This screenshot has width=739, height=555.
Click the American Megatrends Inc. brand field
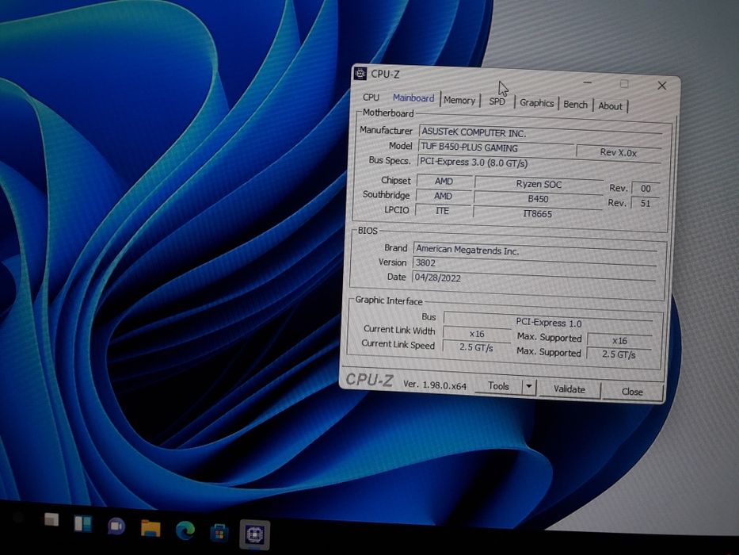point(535,250)
